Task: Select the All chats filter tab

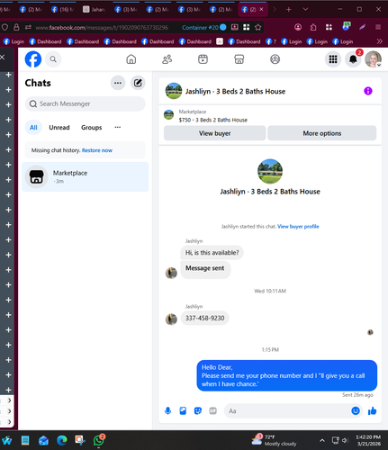Action: pos(33,128)
